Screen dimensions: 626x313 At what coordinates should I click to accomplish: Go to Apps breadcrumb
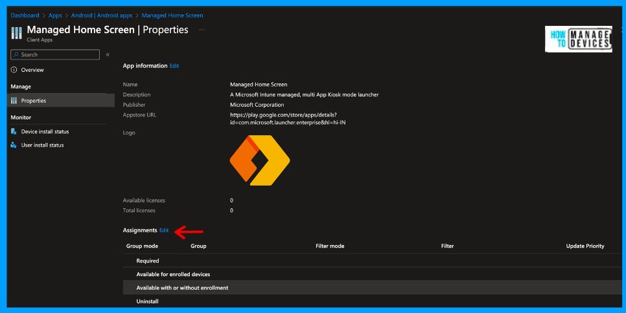(55, 16)
